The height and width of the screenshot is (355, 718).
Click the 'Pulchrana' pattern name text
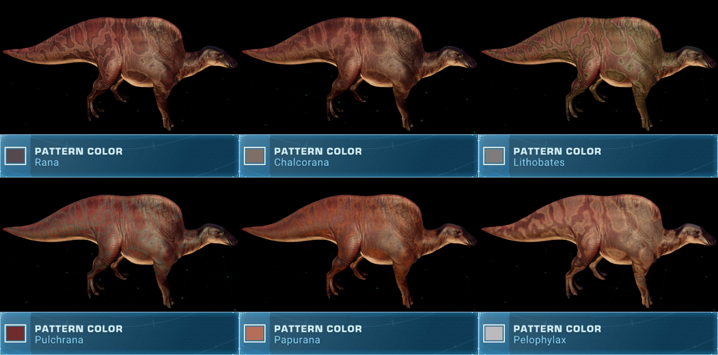pyautogui.click(x=59, y=340)
